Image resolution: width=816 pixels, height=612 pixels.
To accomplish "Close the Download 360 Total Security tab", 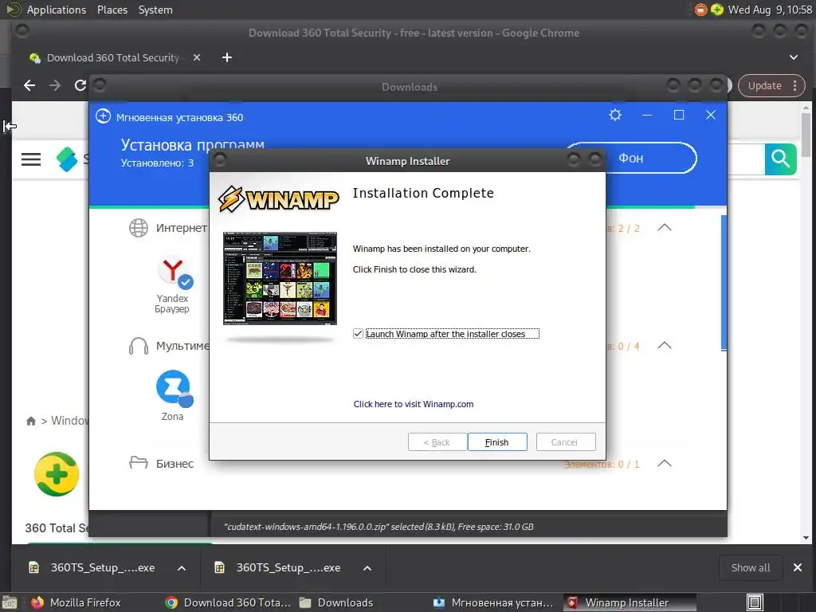I will pos(197,57).
